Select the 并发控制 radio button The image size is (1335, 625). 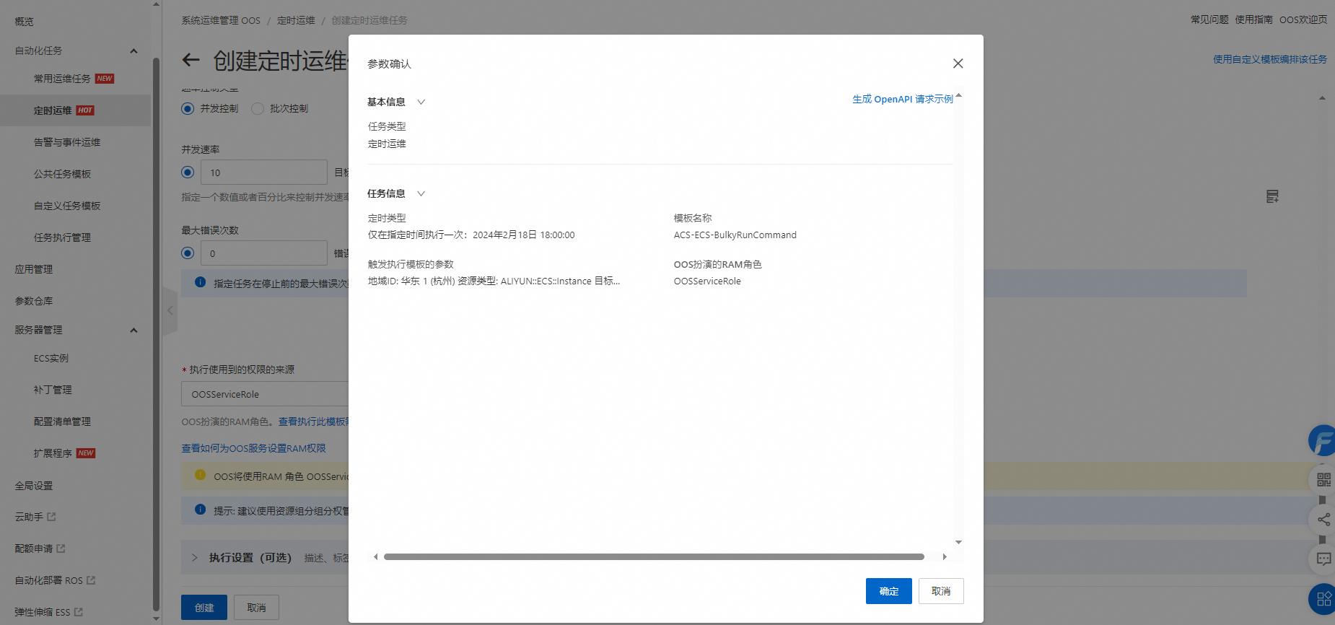pos(188,108)
